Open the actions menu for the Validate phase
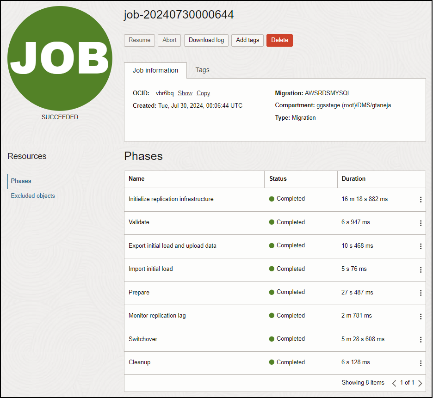Image resolution: width=433 pixels, height=398 pixels. click(421, 222)
